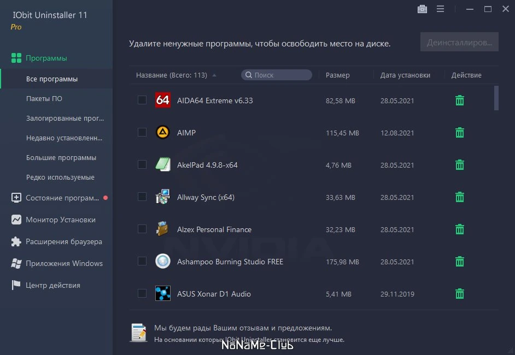Tick the ASUS Xonar D1 Audio checkbox
This screenshot has width=515, height=355.
[x=142, y=293]
